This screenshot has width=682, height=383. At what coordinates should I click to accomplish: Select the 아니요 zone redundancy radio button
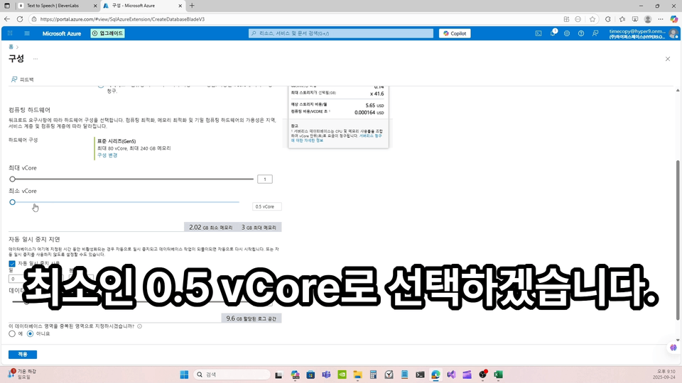pyautogui.click(x=30, y=333)
